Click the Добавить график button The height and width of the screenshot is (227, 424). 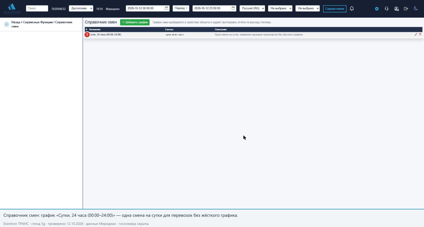pos(135,22)
